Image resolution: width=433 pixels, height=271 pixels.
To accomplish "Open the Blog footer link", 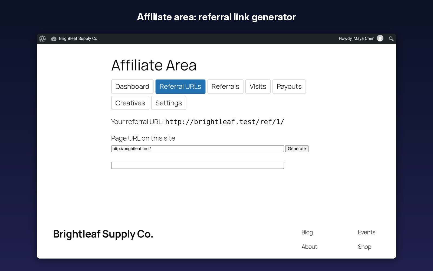I will tap(307, 232).
